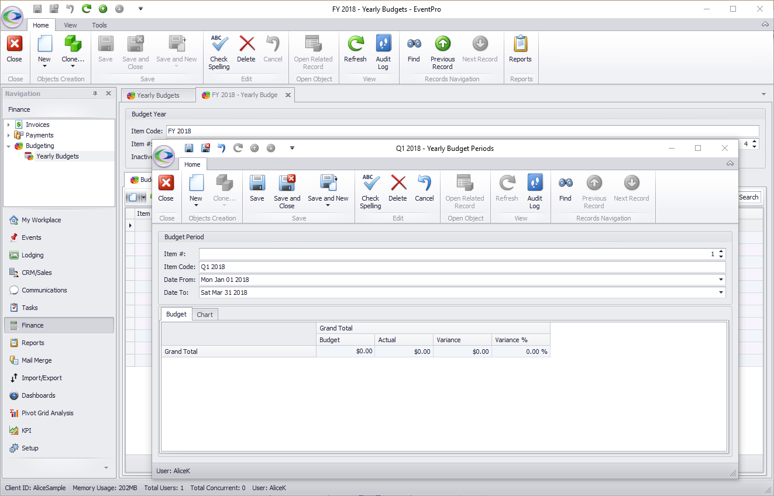Open the Import/Export navigation group
Screen dimensions: 774x496
tap(59, 378)
